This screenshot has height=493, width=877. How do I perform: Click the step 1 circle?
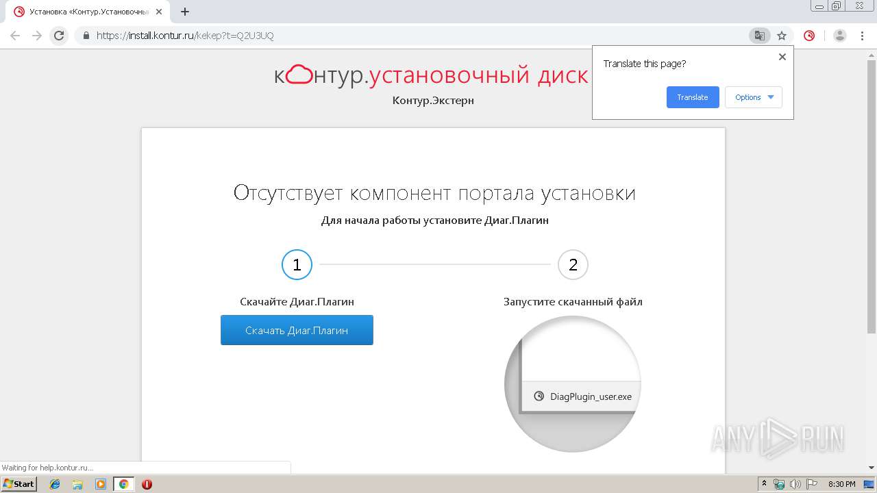(297, 264)
